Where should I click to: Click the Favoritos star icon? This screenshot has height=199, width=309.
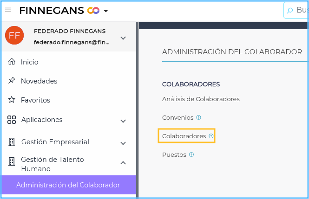[x=12, y=100]
